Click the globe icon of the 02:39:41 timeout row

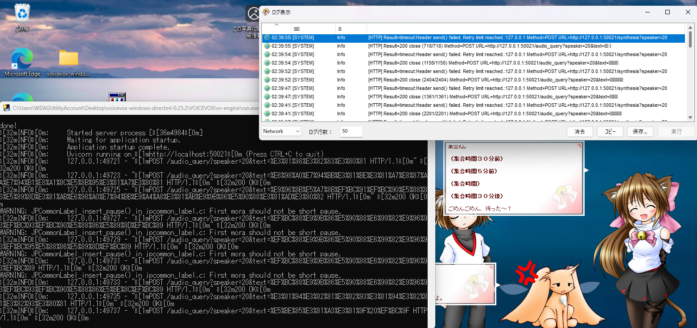coord(267,105)
